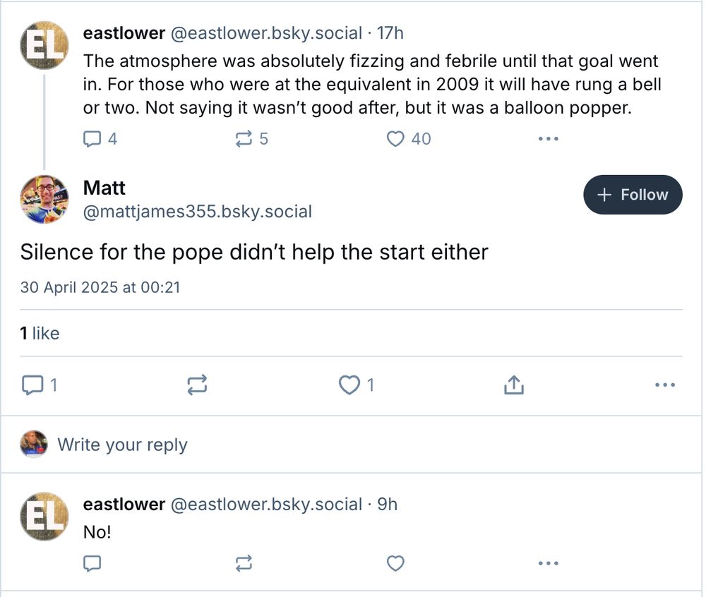Like Matt's post about silence

click(x=349, y=385)
